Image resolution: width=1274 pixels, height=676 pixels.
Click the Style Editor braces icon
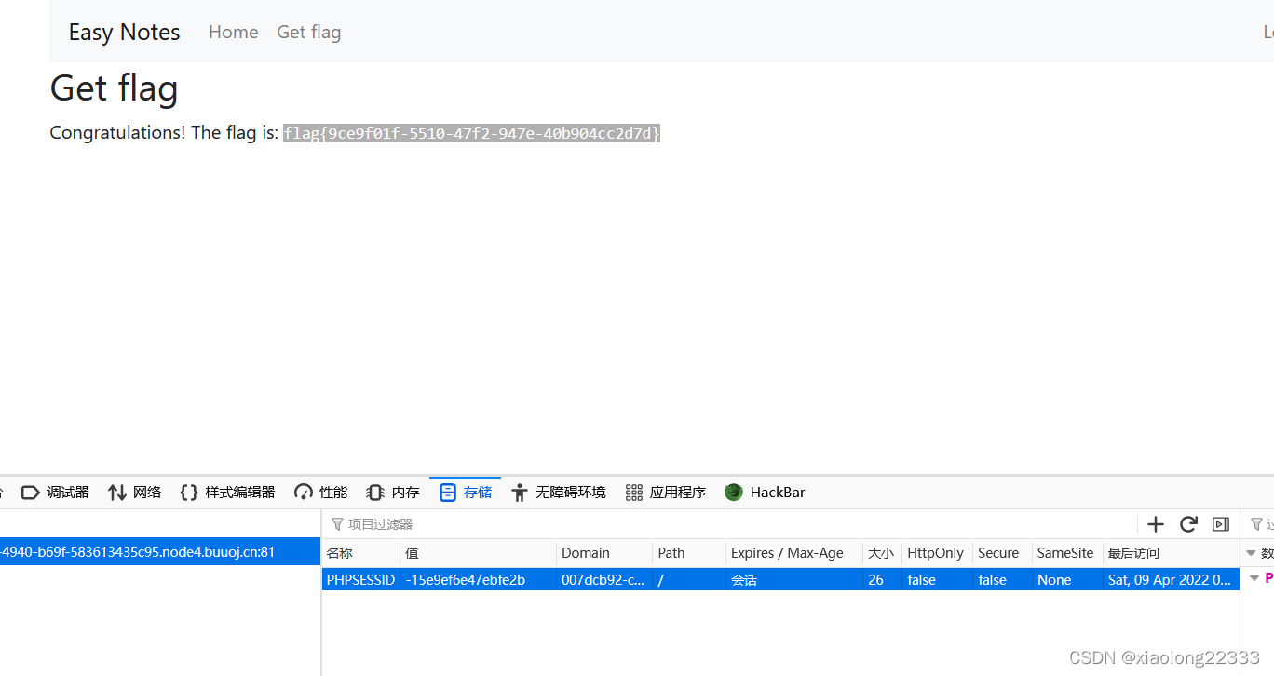click(189, 493)
